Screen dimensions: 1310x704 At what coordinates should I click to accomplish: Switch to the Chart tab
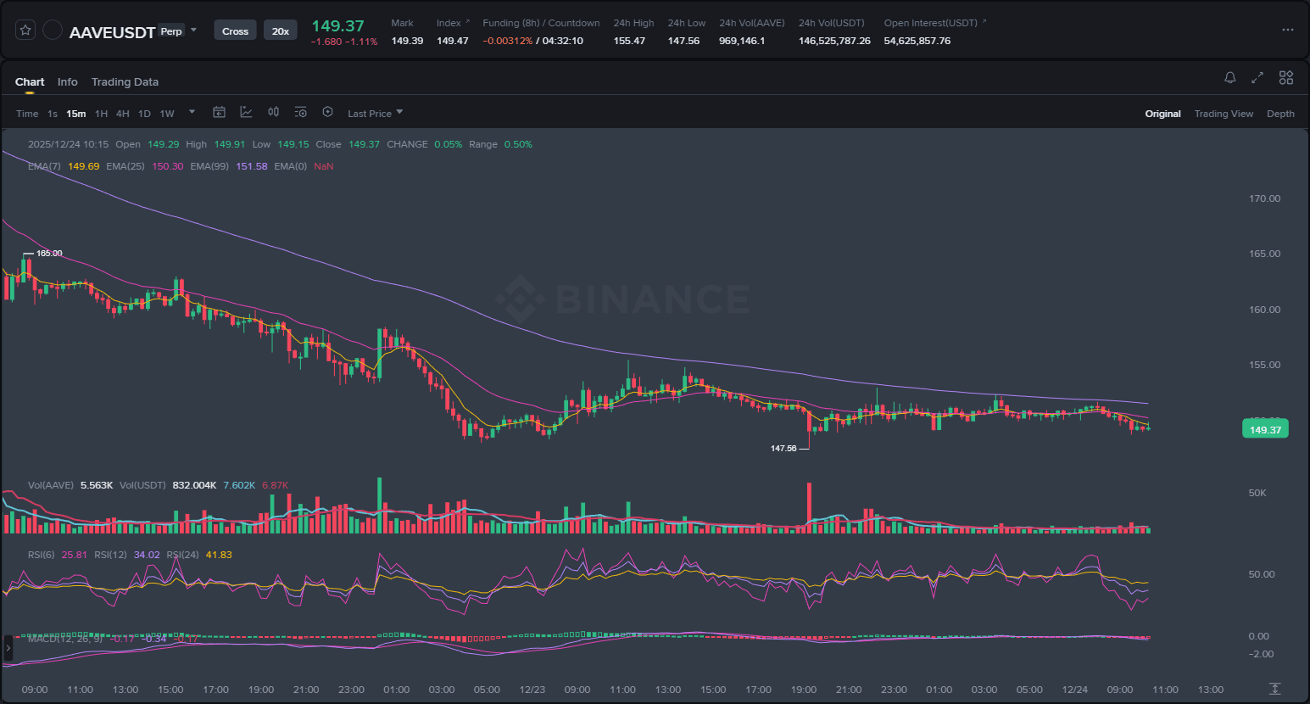click(x=30, y=82)
